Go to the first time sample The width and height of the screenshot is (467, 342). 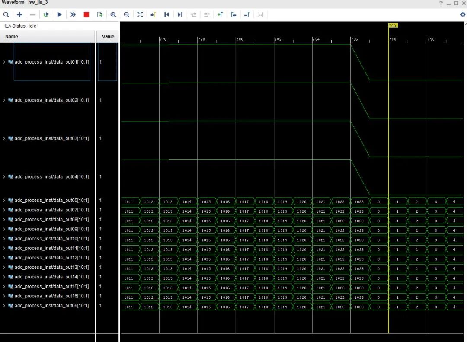tap(166, 15)
